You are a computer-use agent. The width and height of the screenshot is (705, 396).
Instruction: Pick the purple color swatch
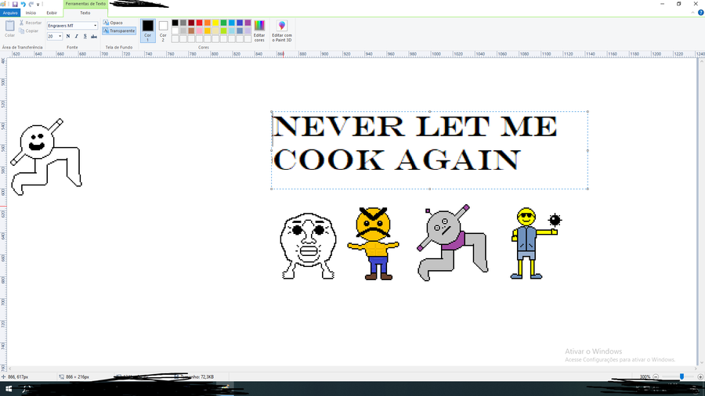click(248, 23)
